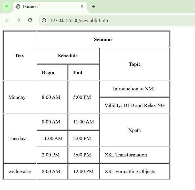This screenshot has width=195, height=190.
Task: Click the Seminar header cell
Action: point(103,39)
